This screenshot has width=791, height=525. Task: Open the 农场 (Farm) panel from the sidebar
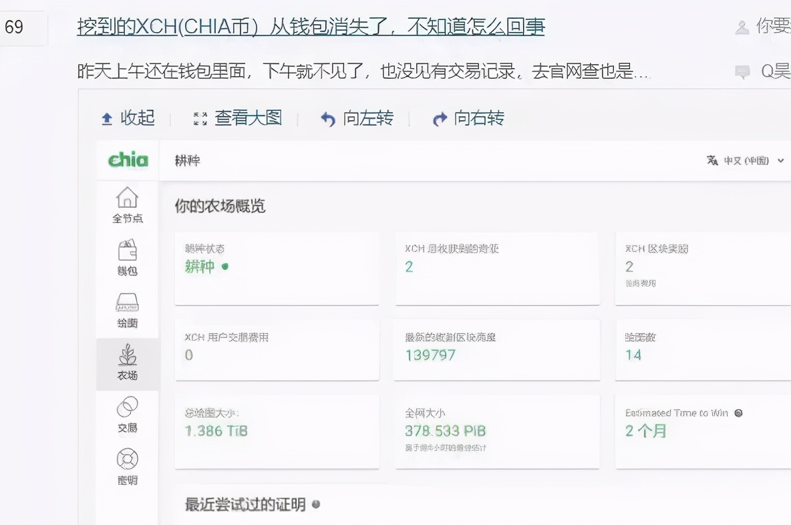[x=127, y=363]
